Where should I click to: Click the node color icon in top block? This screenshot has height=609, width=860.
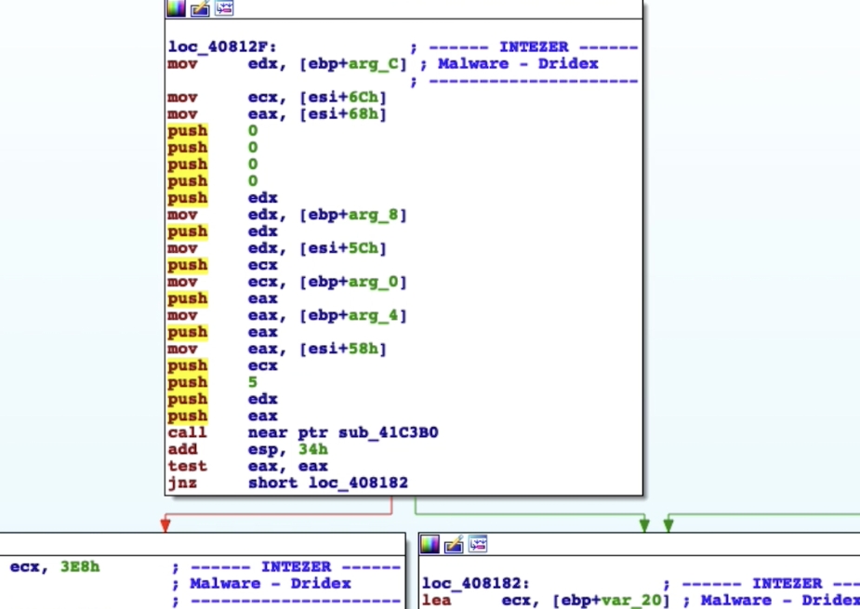(x=176, y=8)
